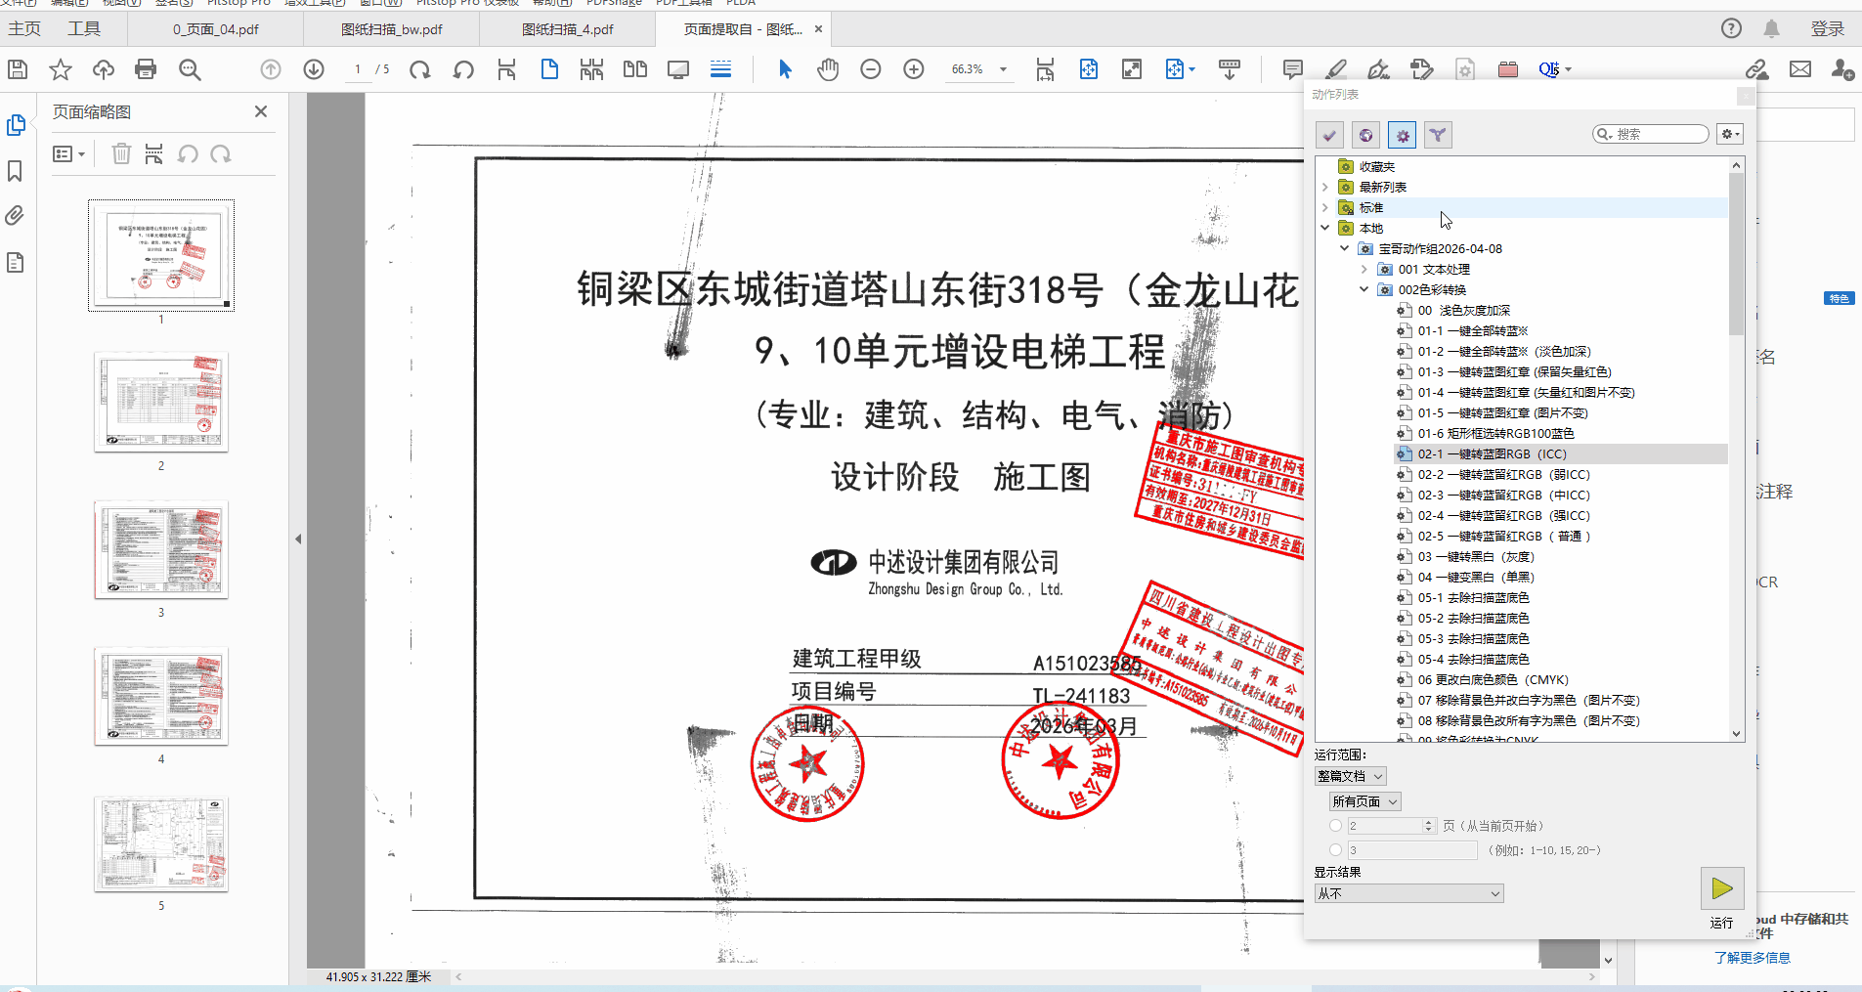Open the sticky note comment tool
The height and width of the screenshot is (992, 1862).
[x=1290, y=69]
